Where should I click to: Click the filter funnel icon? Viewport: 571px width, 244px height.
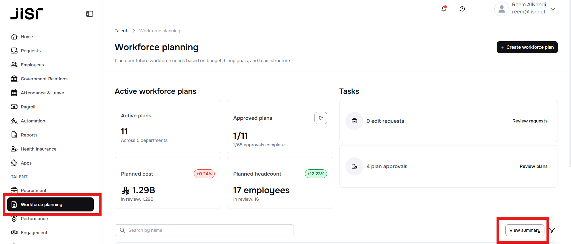point(552,230)
